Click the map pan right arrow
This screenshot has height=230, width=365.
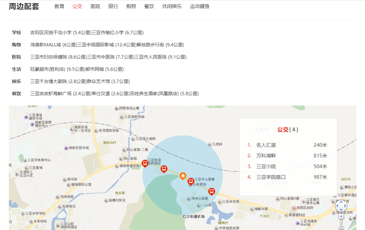pyautogui.click(x=345, y=206)
